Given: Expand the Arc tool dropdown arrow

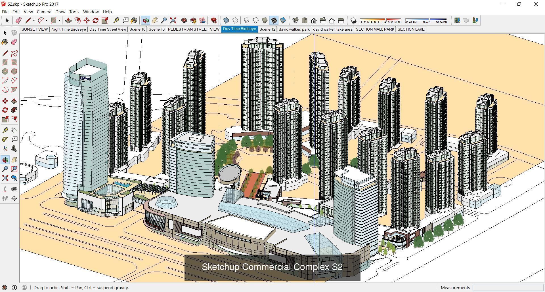Looking at the screenshot, I should pos(47,20).
